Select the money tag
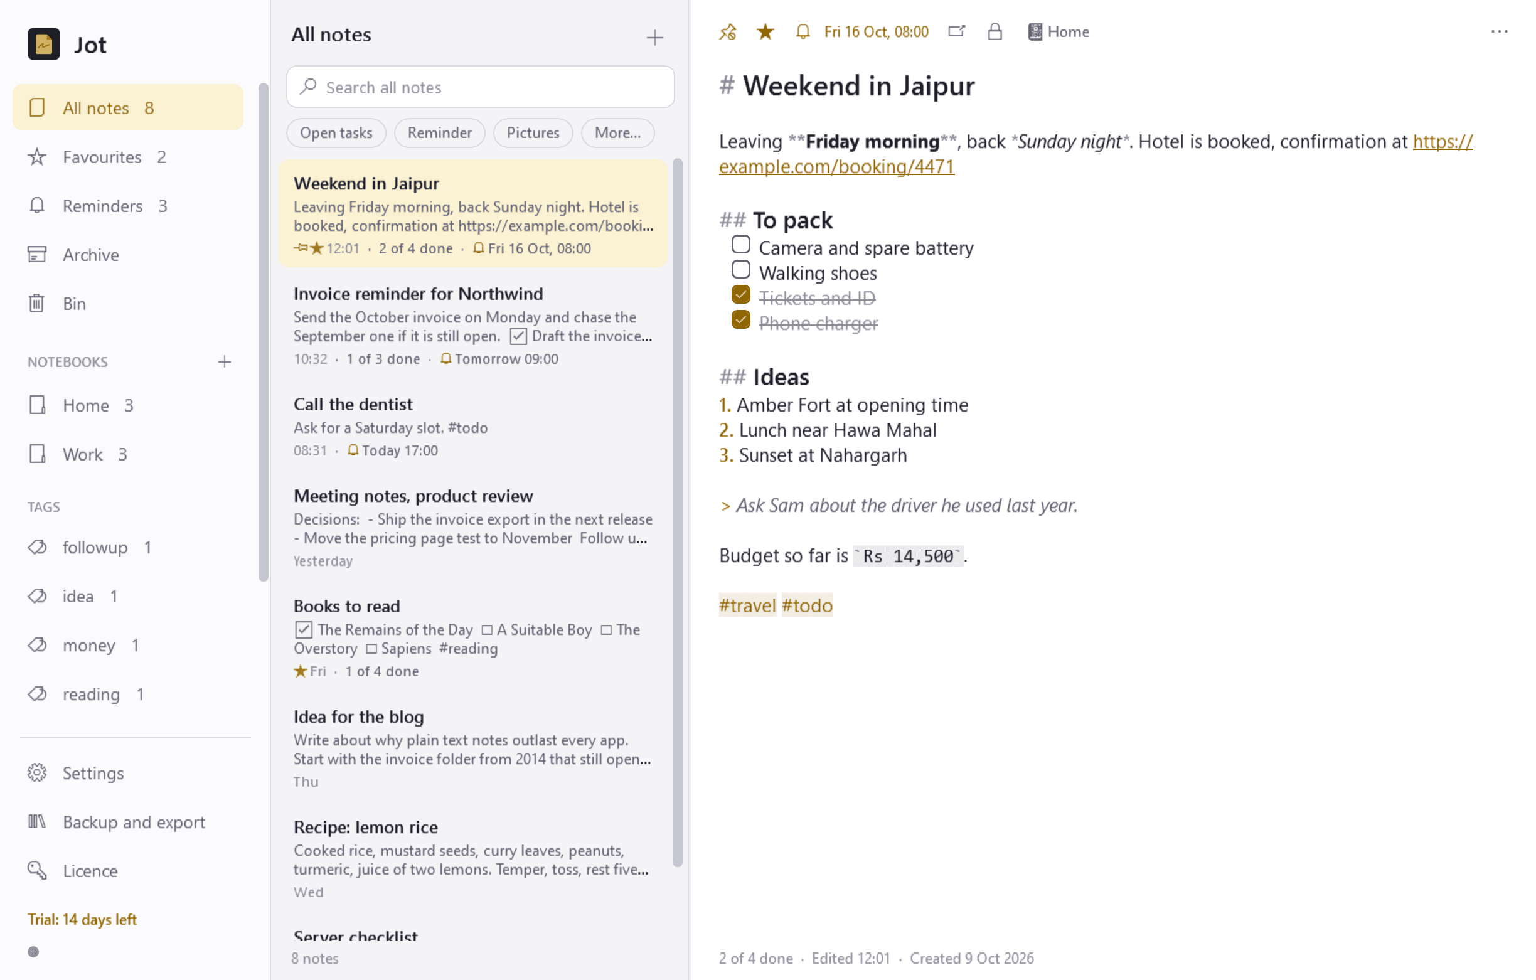Image resolution: width=1536 pixels, height=980 pixels. [127, 645]
